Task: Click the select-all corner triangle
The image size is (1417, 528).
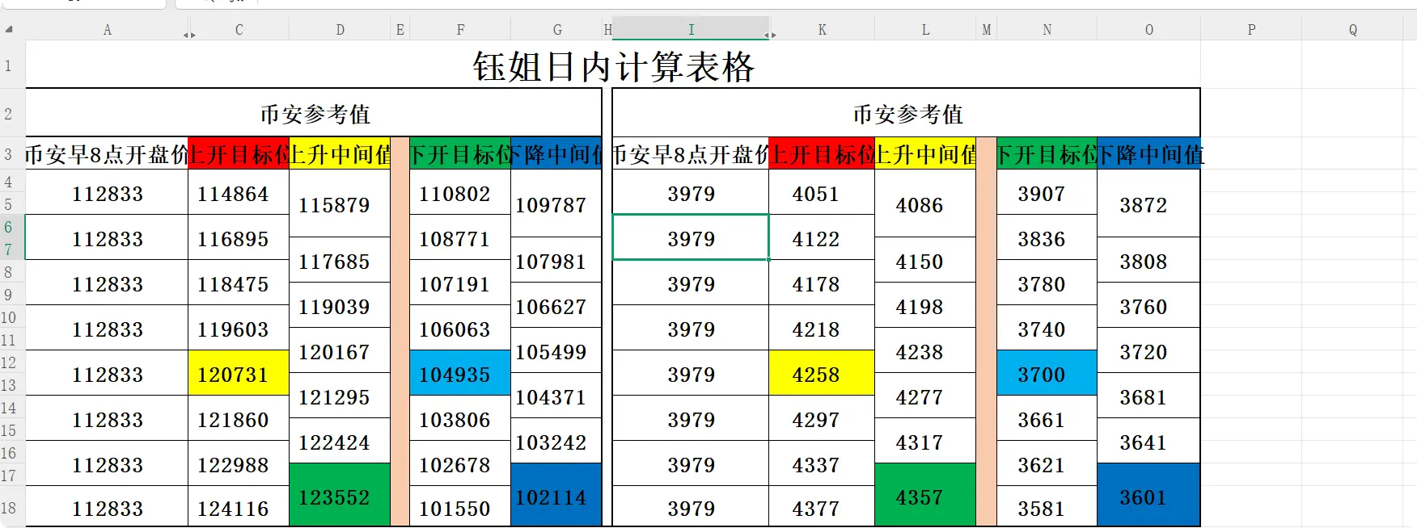Action: (x=9, y=30)
